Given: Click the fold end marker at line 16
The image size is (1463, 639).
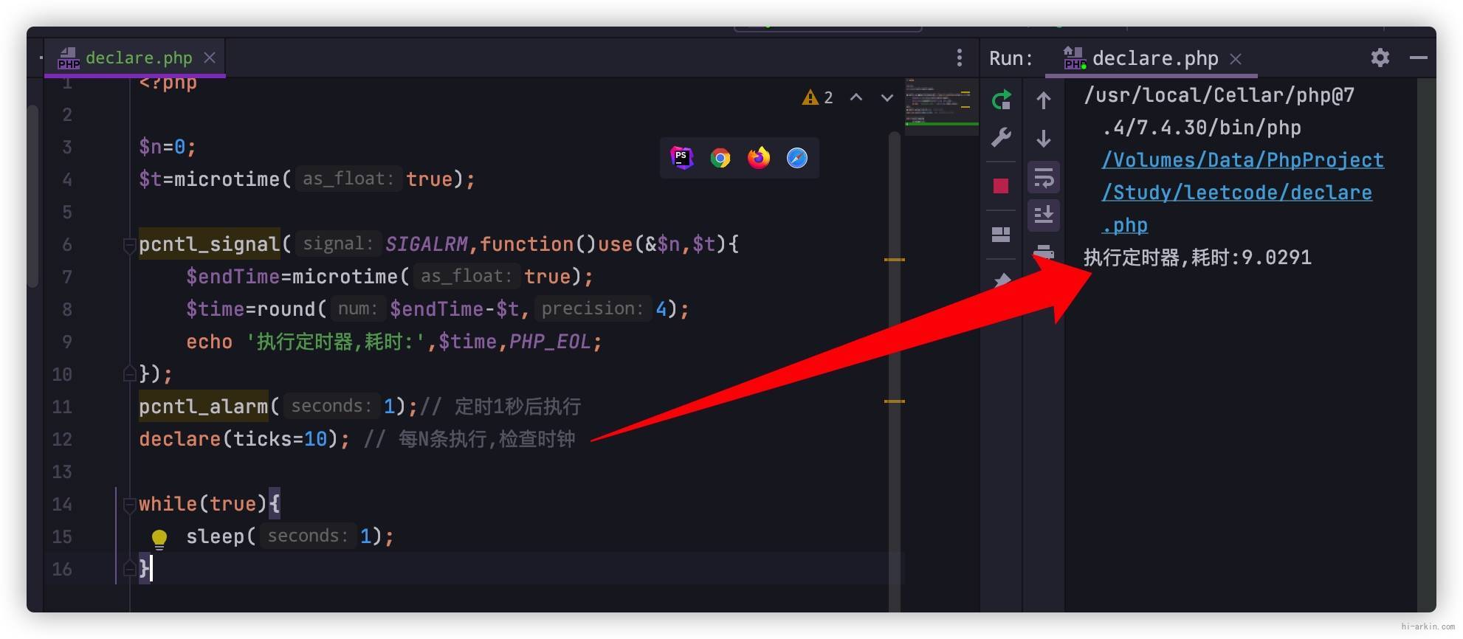Looking at the screenshot, I should [x=129, y=569].
